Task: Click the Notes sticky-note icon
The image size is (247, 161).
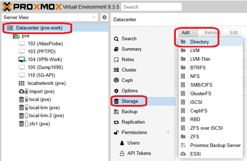Action: [116, 60]
